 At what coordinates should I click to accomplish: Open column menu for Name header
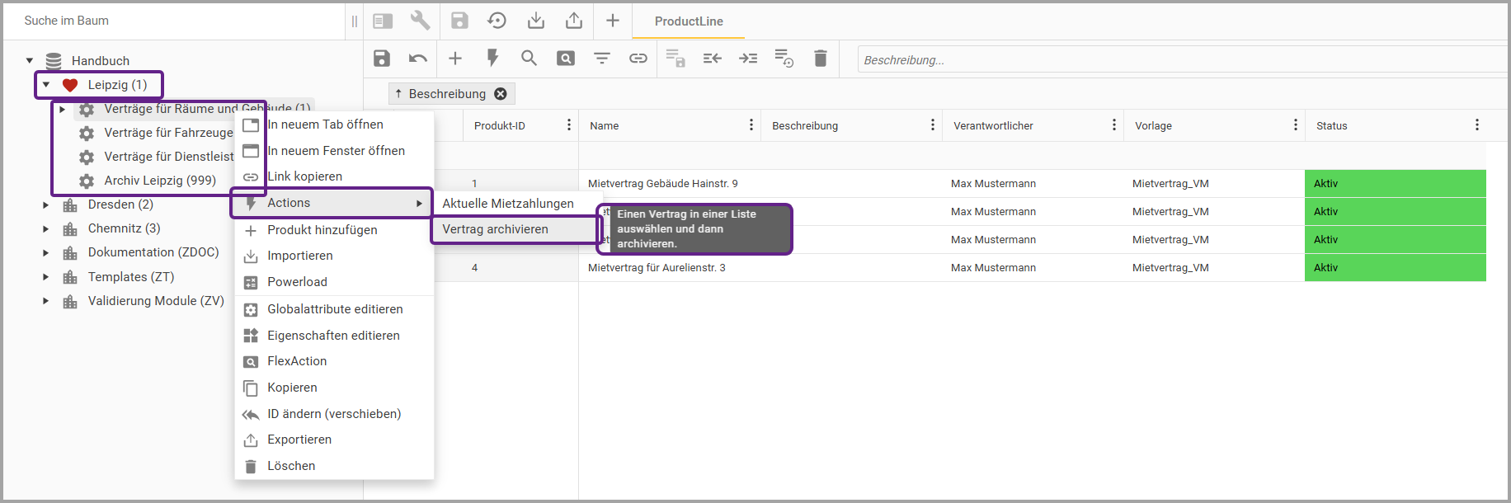751,125
